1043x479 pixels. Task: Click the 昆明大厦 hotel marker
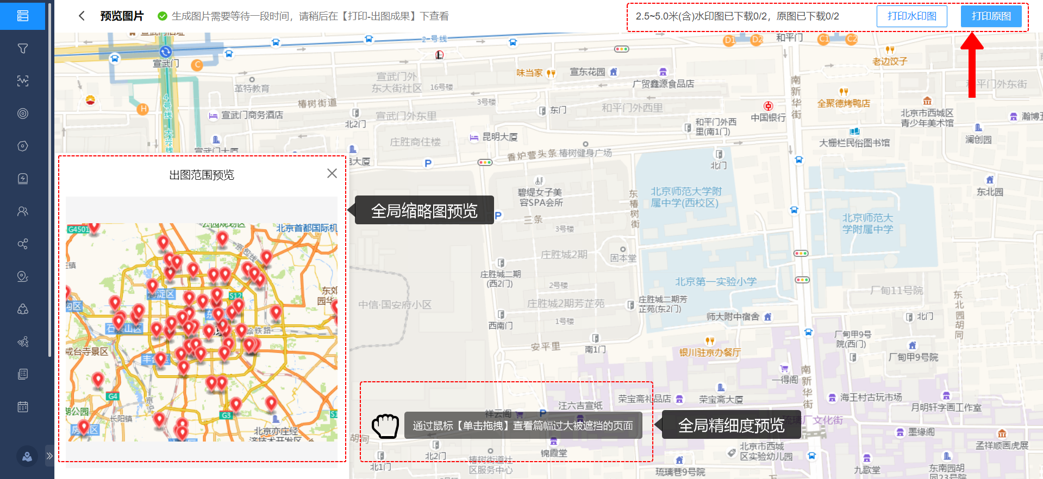(474, 137)
